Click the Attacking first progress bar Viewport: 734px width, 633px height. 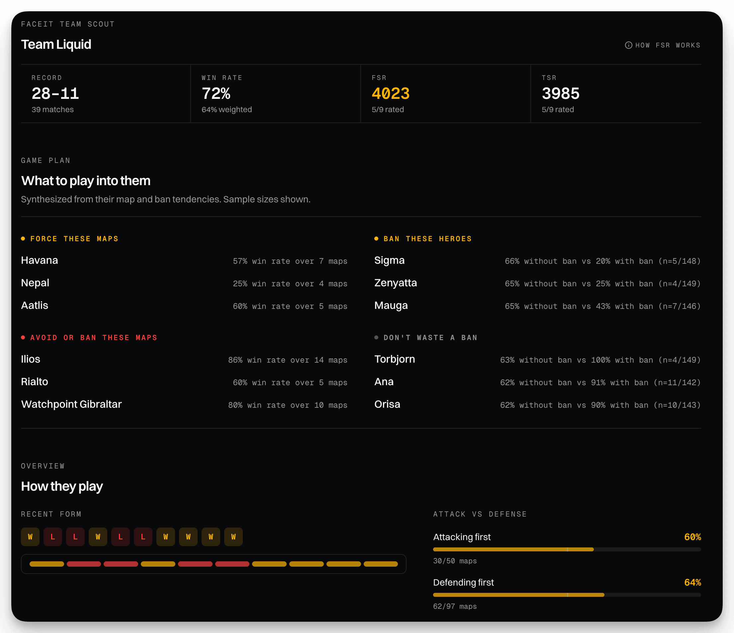[567, 549]
